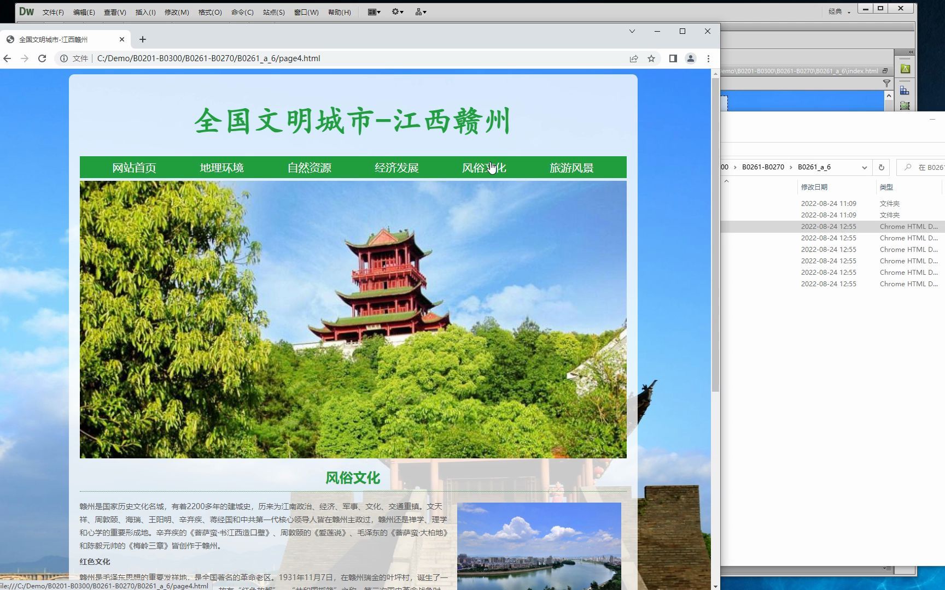Image resolution: width=945 pixels, height=590 pixels.
Task: Collapse Dreamweaver panel dock with double arrow
Action: click(911, 52)
